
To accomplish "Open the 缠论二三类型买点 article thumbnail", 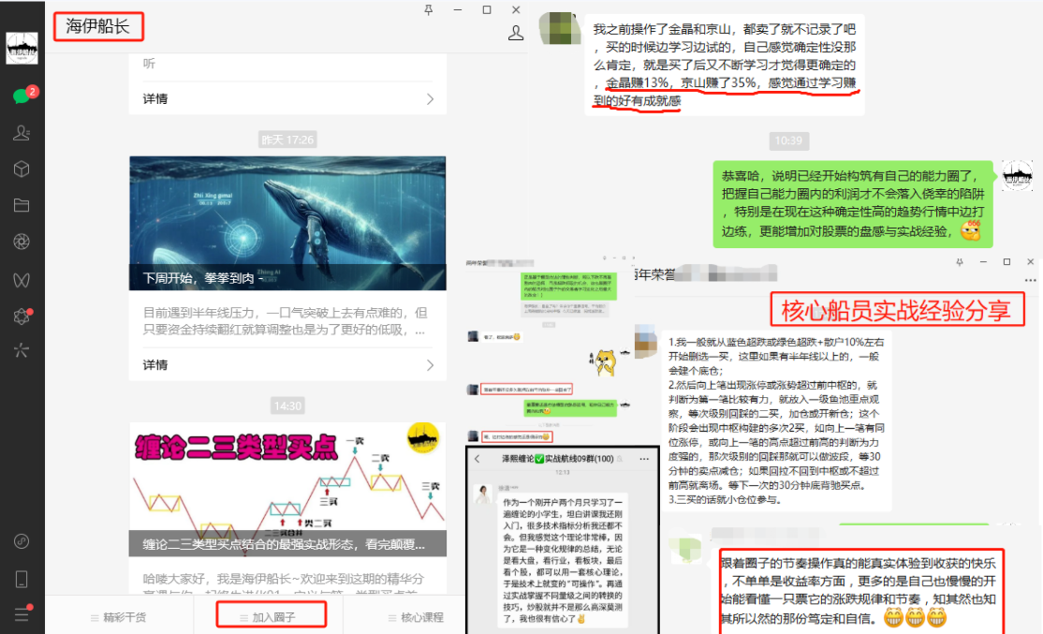I will coord(287,489).
